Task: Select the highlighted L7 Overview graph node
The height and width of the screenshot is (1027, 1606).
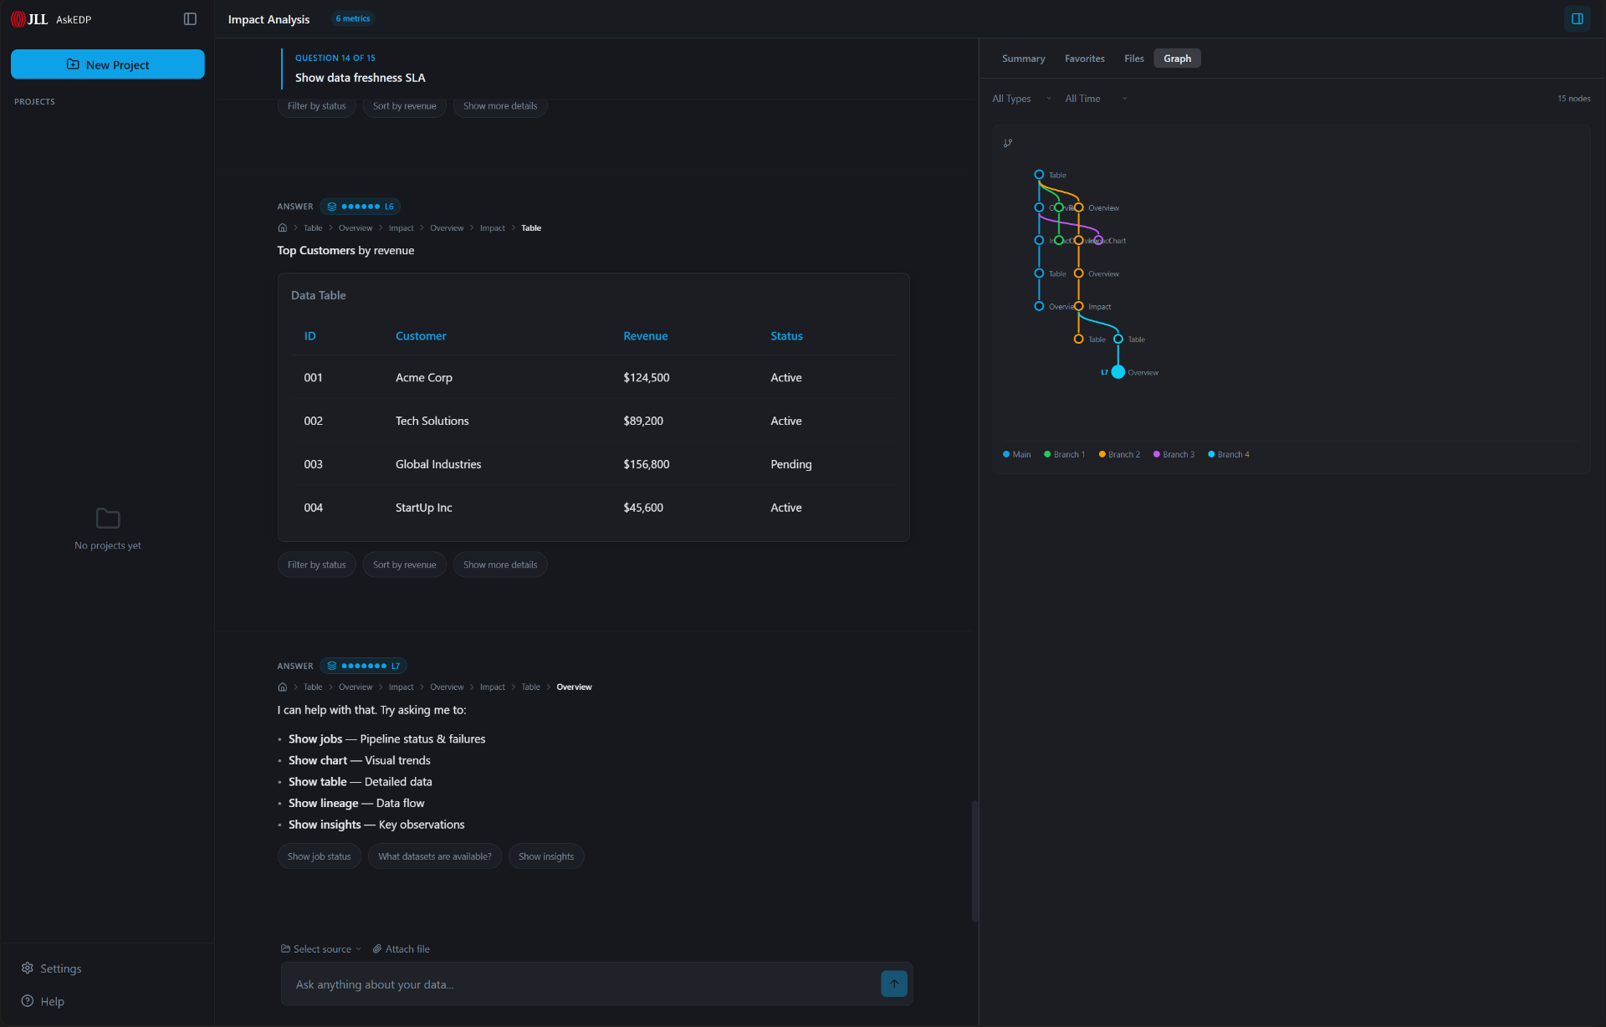Action: (x=1118, y=372)
